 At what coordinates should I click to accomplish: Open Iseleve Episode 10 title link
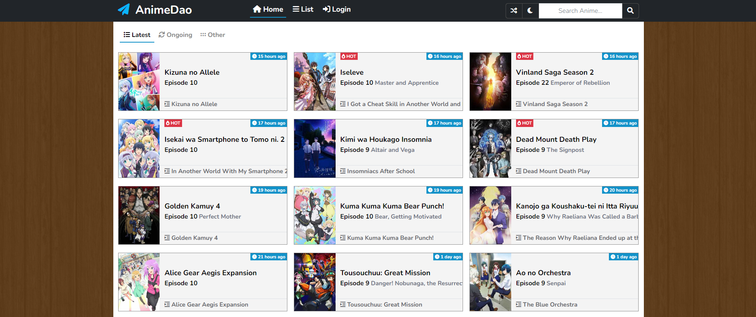click(x=352, y=72)
